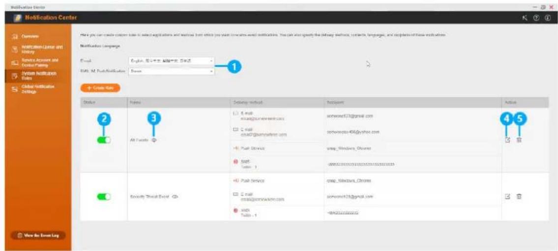Viewport: 558px width, 251px height.
Task: Click the Create Rule button
Action: tap(100, 88)
